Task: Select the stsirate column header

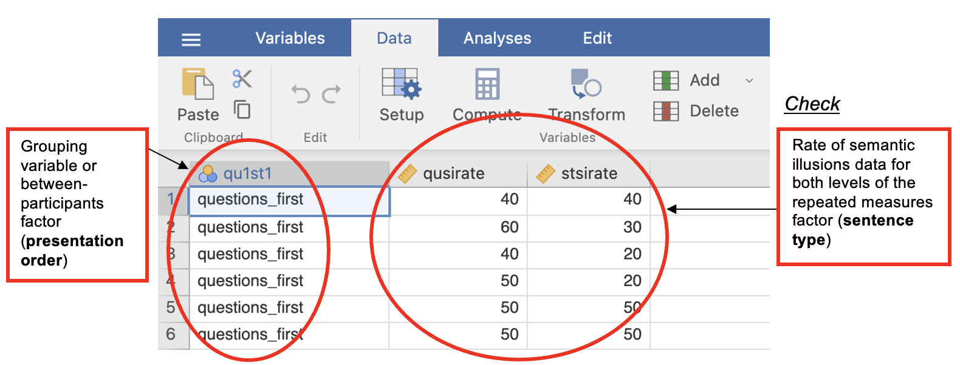Action: point(588,174)
